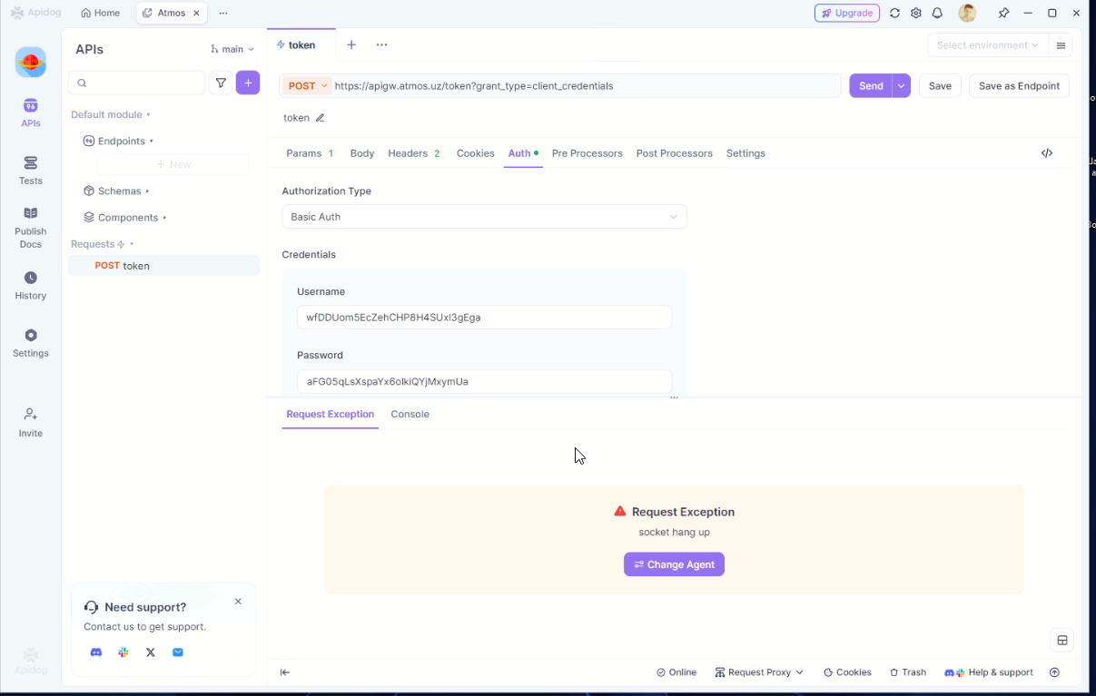Open Help & support in status bar
1096x696 pixels.
tap(989, 672)
